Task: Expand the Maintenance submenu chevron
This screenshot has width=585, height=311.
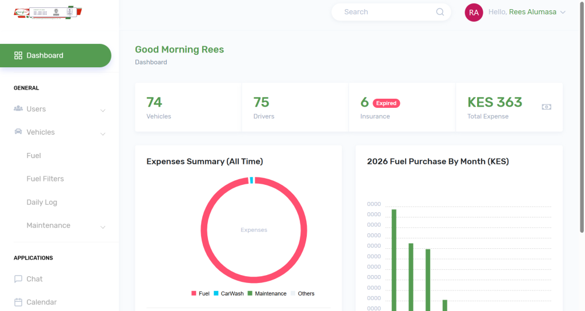Action: [103, 227]
